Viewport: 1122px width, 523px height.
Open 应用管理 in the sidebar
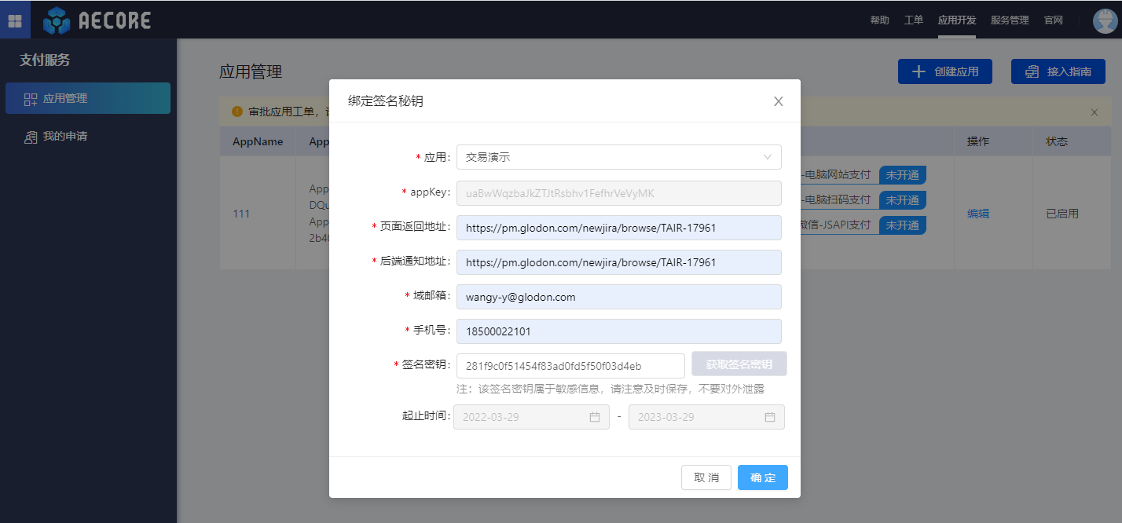pyautogui.click(x=87, y=99)
